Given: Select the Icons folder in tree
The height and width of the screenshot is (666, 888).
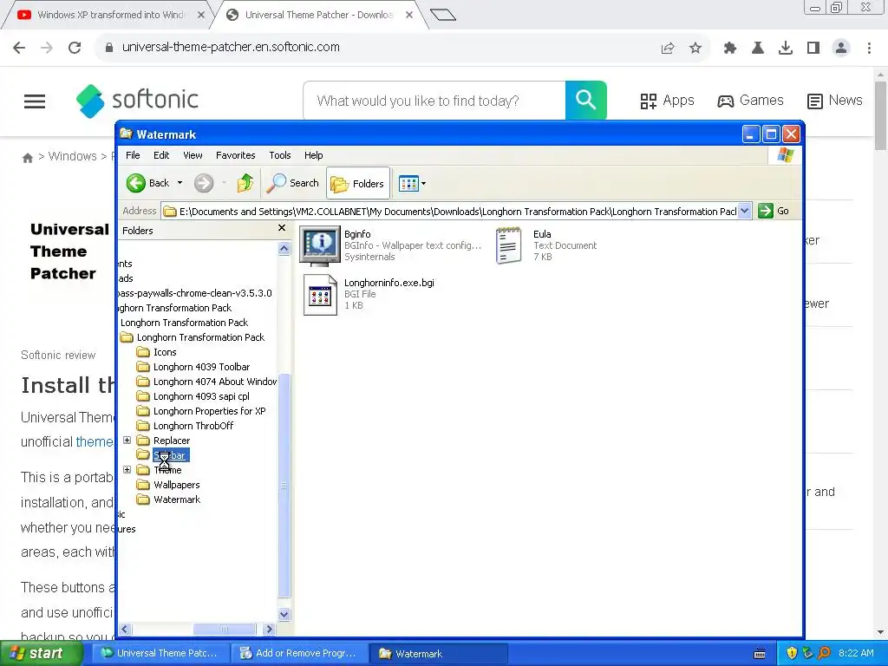Looking at the screenshot, I should click(157, 352).
